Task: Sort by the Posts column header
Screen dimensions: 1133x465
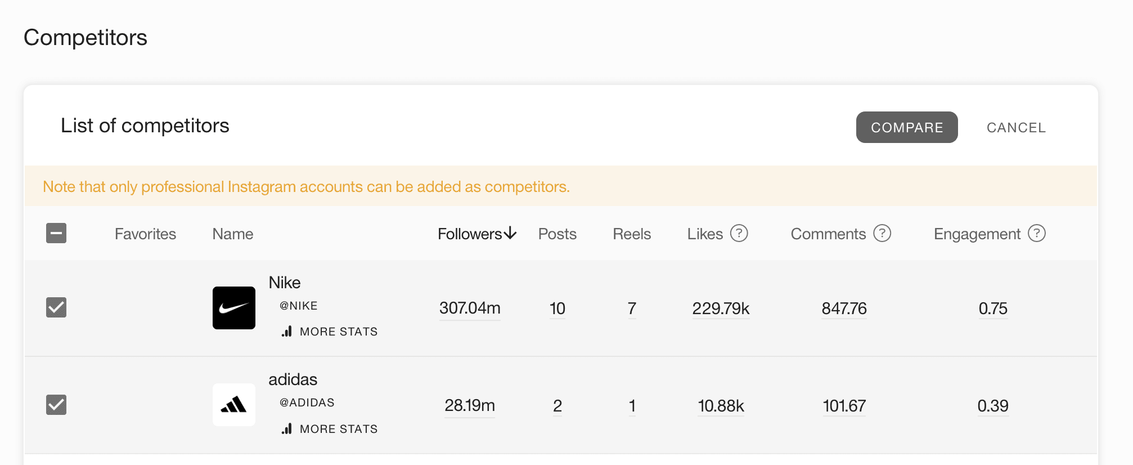Action: click(557, 234)
